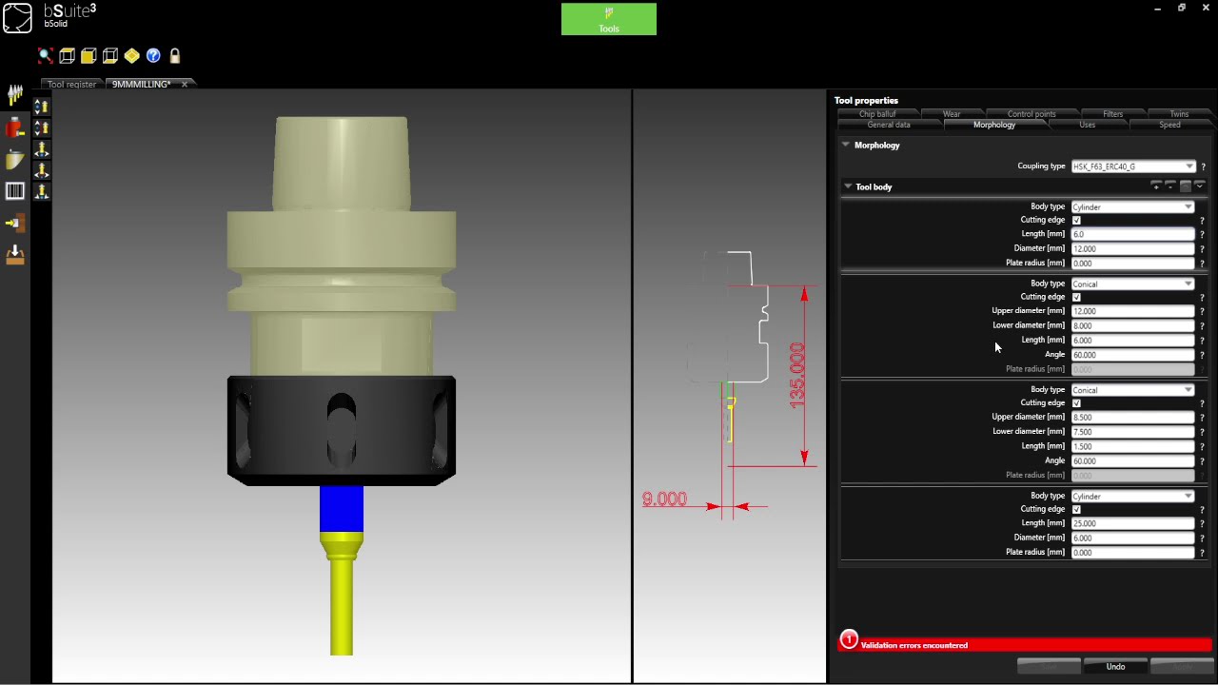Toggle Cutting edge checkbox of last Cylinder body
The image size is (1218, 685).
coord(1076,509)
